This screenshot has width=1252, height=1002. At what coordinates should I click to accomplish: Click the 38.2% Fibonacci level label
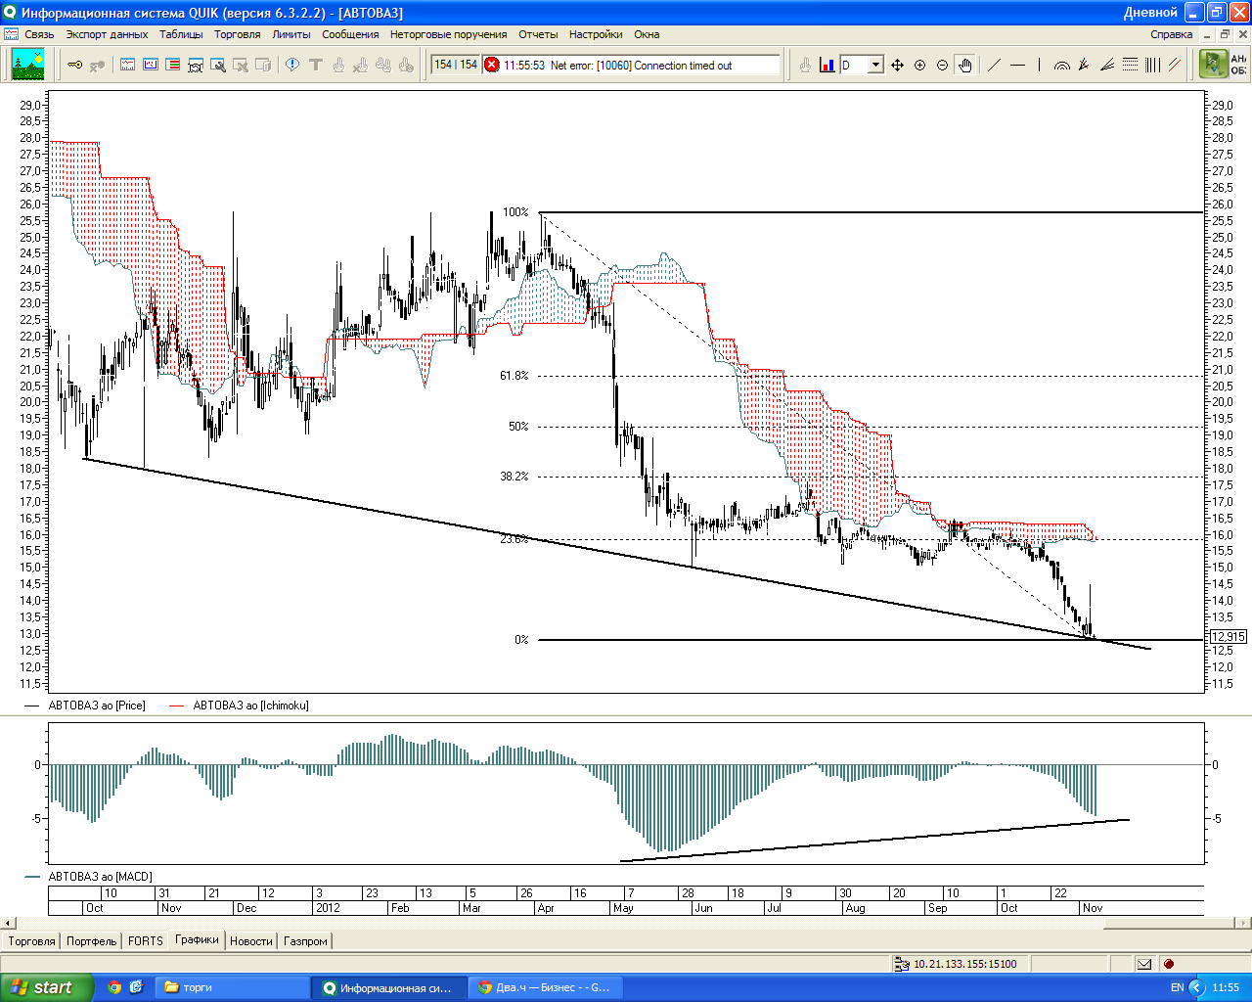point(514,477)
